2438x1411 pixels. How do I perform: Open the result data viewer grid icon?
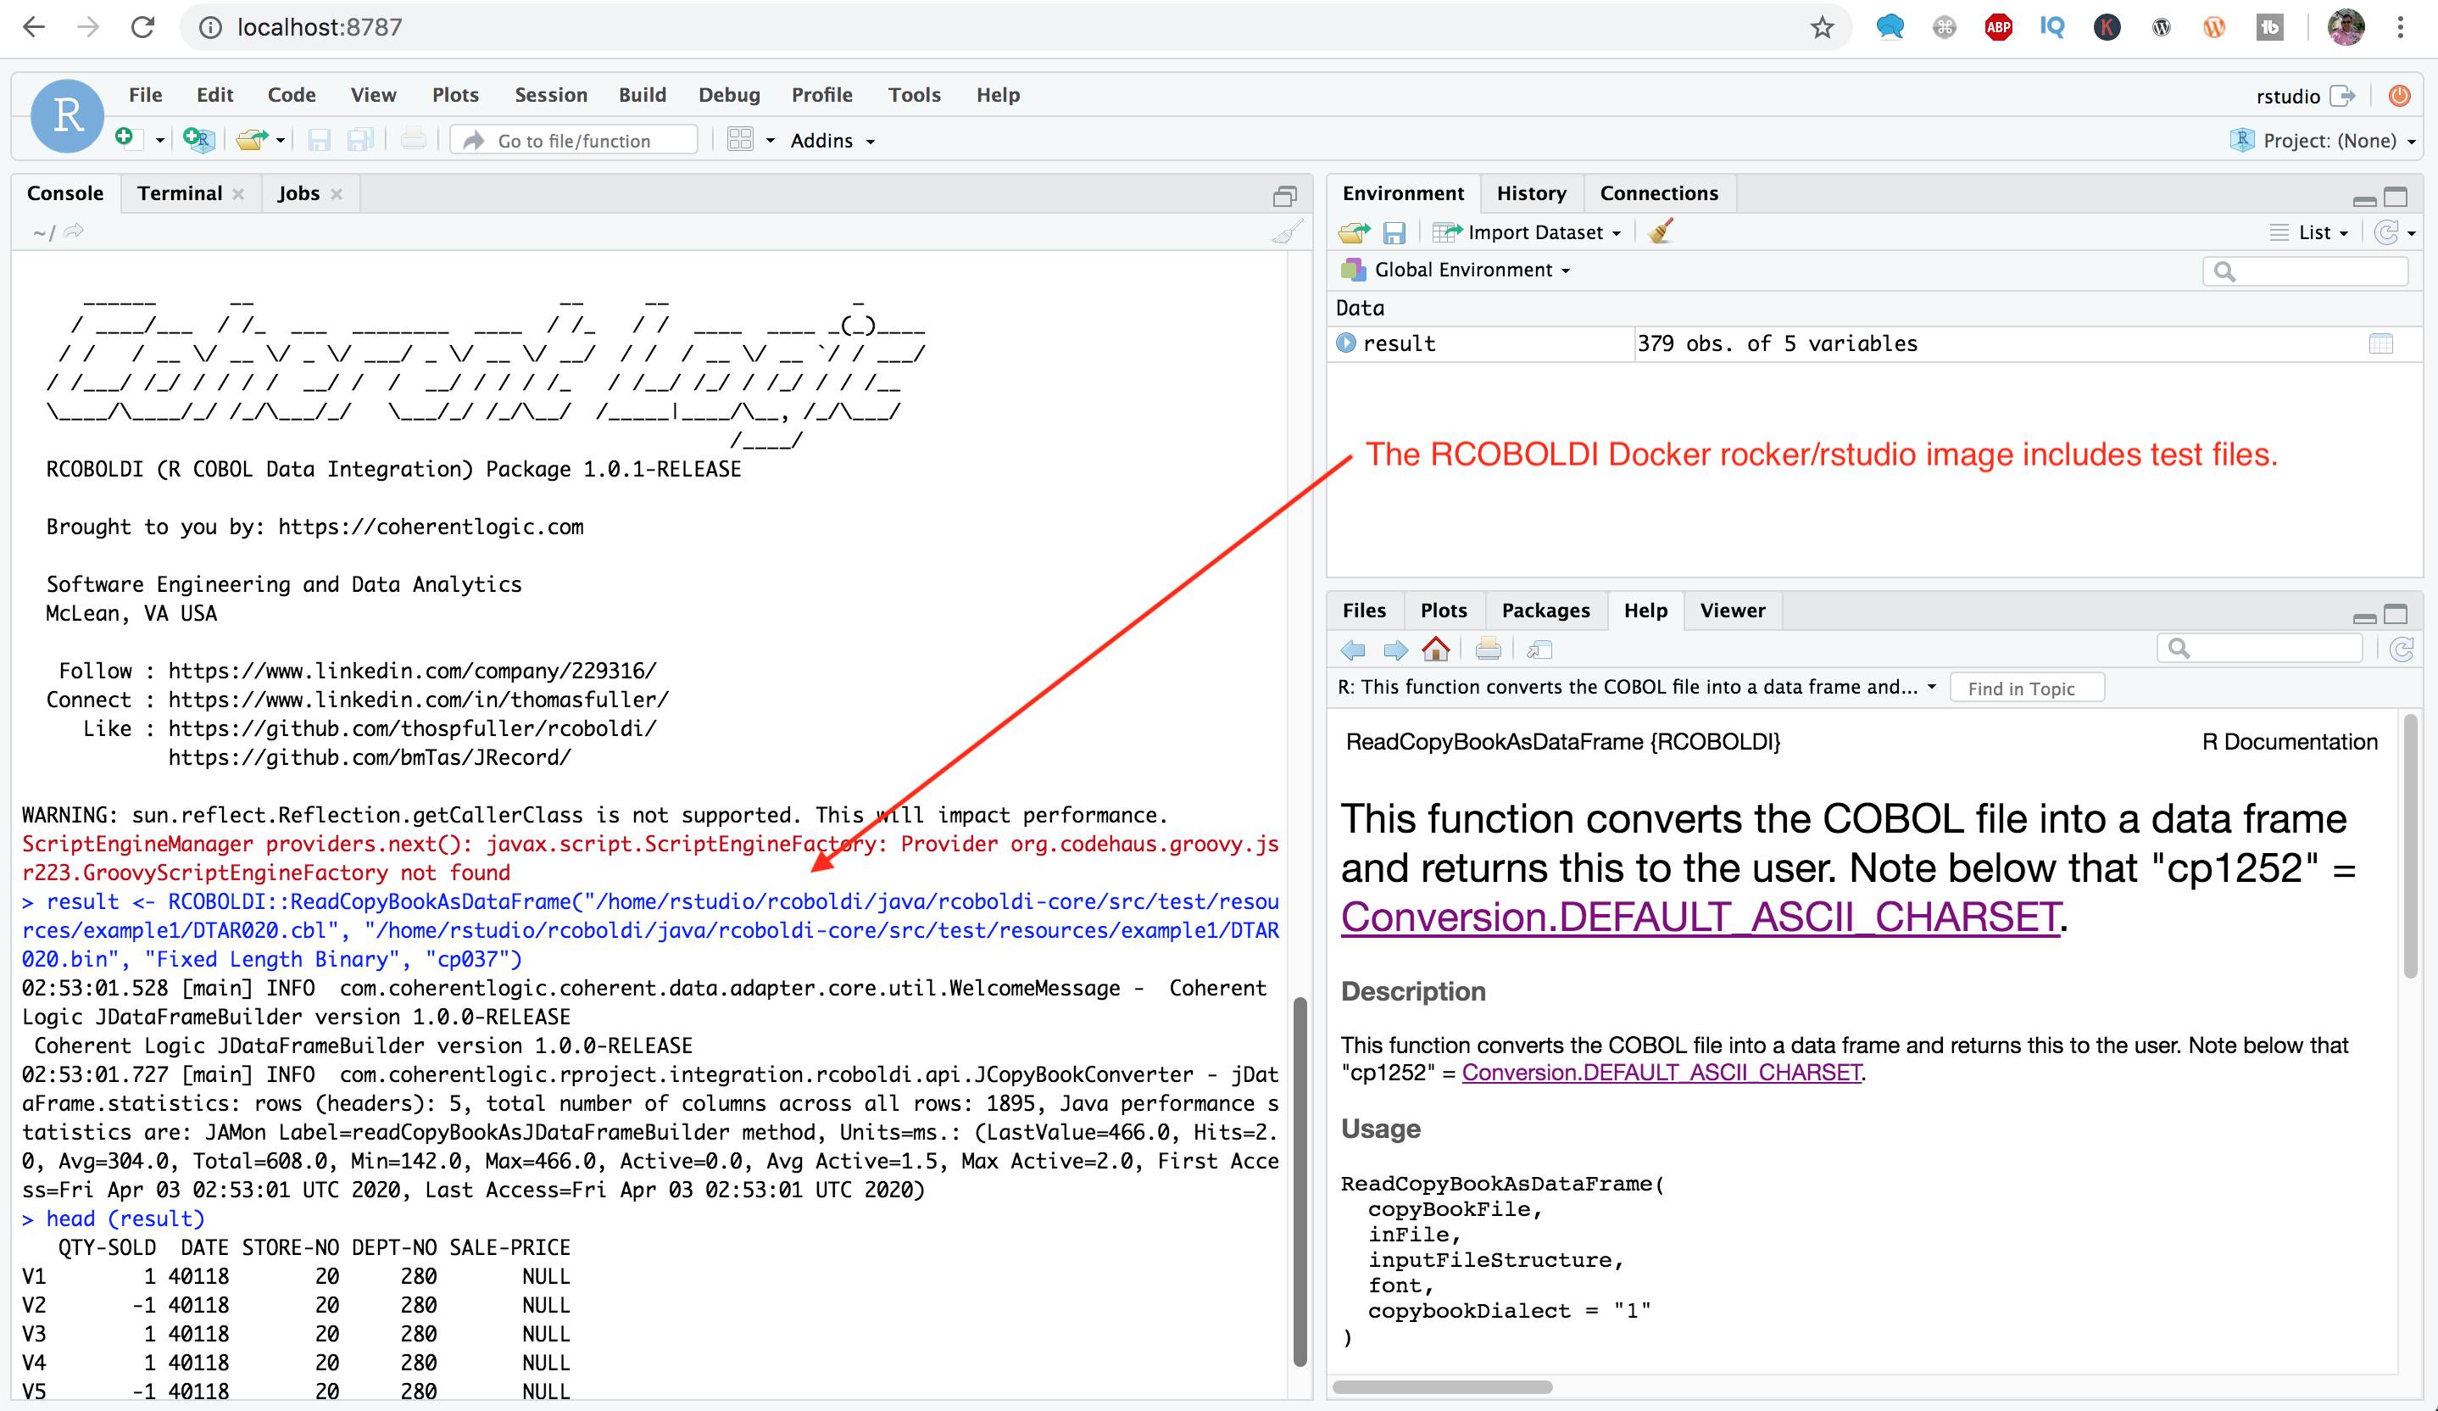click(x=2381, y=343)
